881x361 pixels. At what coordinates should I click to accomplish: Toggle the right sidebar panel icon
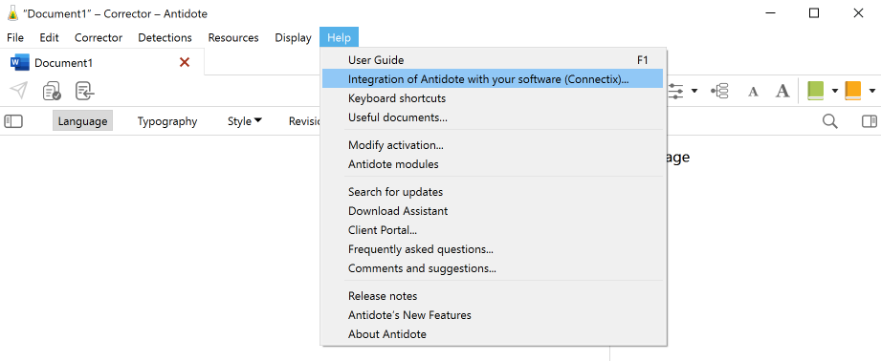tap(870, 121)
